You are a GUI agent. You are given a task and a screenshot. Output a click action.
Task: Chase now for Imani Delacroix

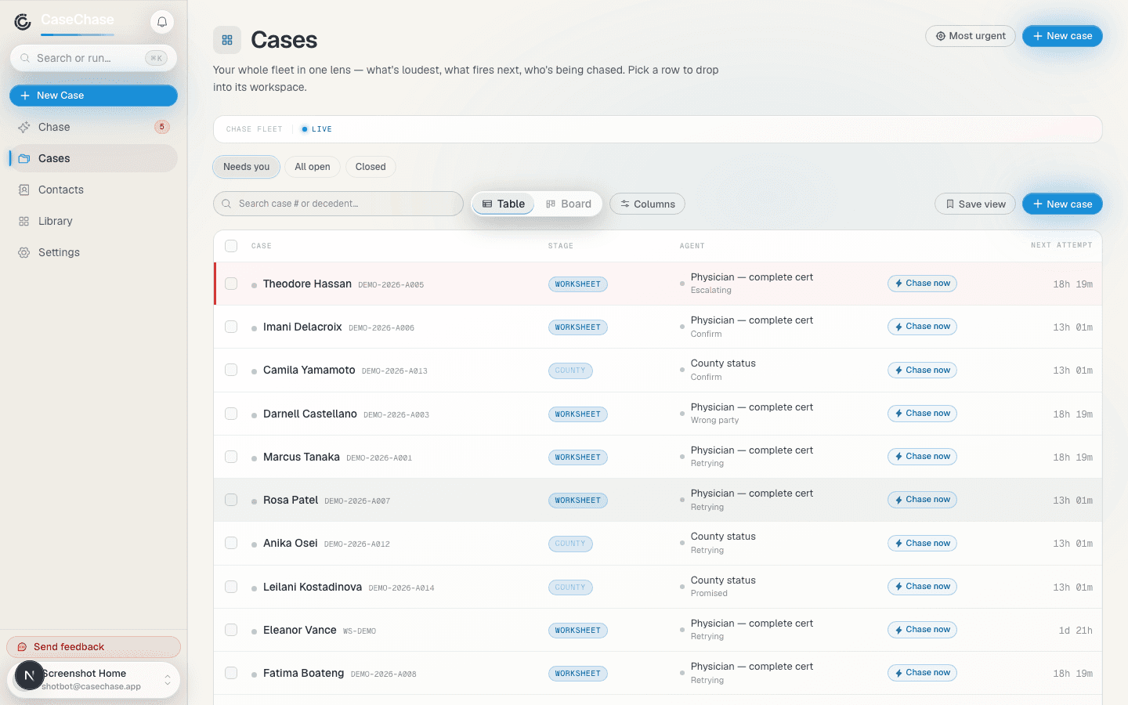coord(922,327)
